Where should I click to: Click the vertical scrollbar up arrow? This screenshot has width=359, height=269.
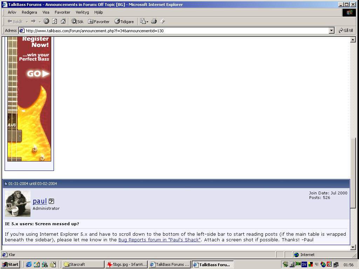[x=353, y=40]
